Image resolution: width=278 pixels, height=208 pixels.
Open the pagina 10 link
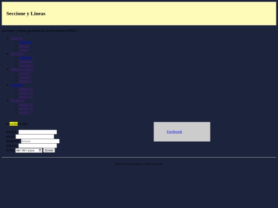point(26,89)
